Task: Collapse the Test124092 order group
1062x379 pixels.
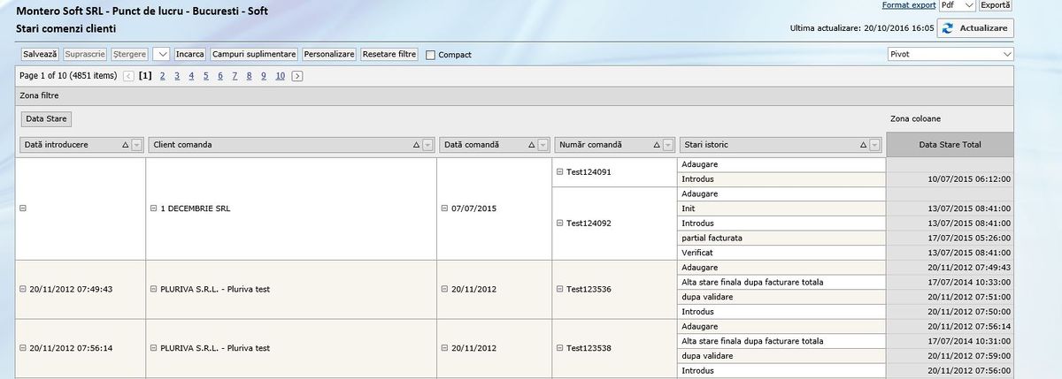Action: pyautogui.click(x=559, y=224)
